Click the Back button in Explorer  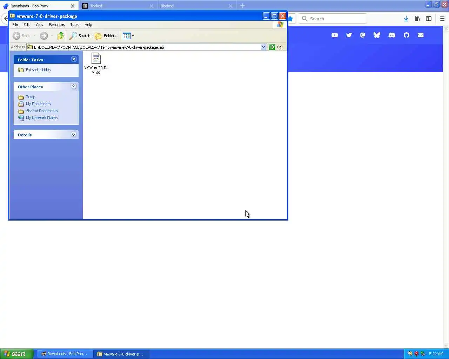(21, 36)
